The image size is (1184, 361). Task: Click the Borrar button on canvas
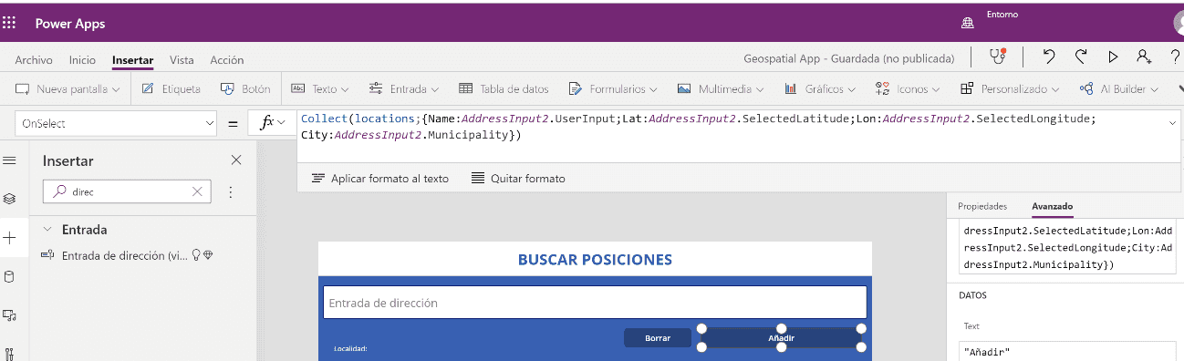click(658, 337)
